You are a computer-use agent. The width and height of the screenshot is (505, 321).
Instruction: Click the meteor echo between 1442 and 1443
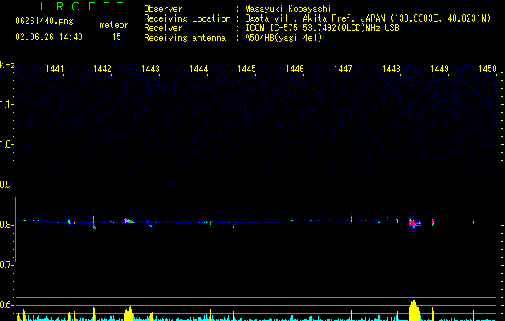[x=129, y=221]
